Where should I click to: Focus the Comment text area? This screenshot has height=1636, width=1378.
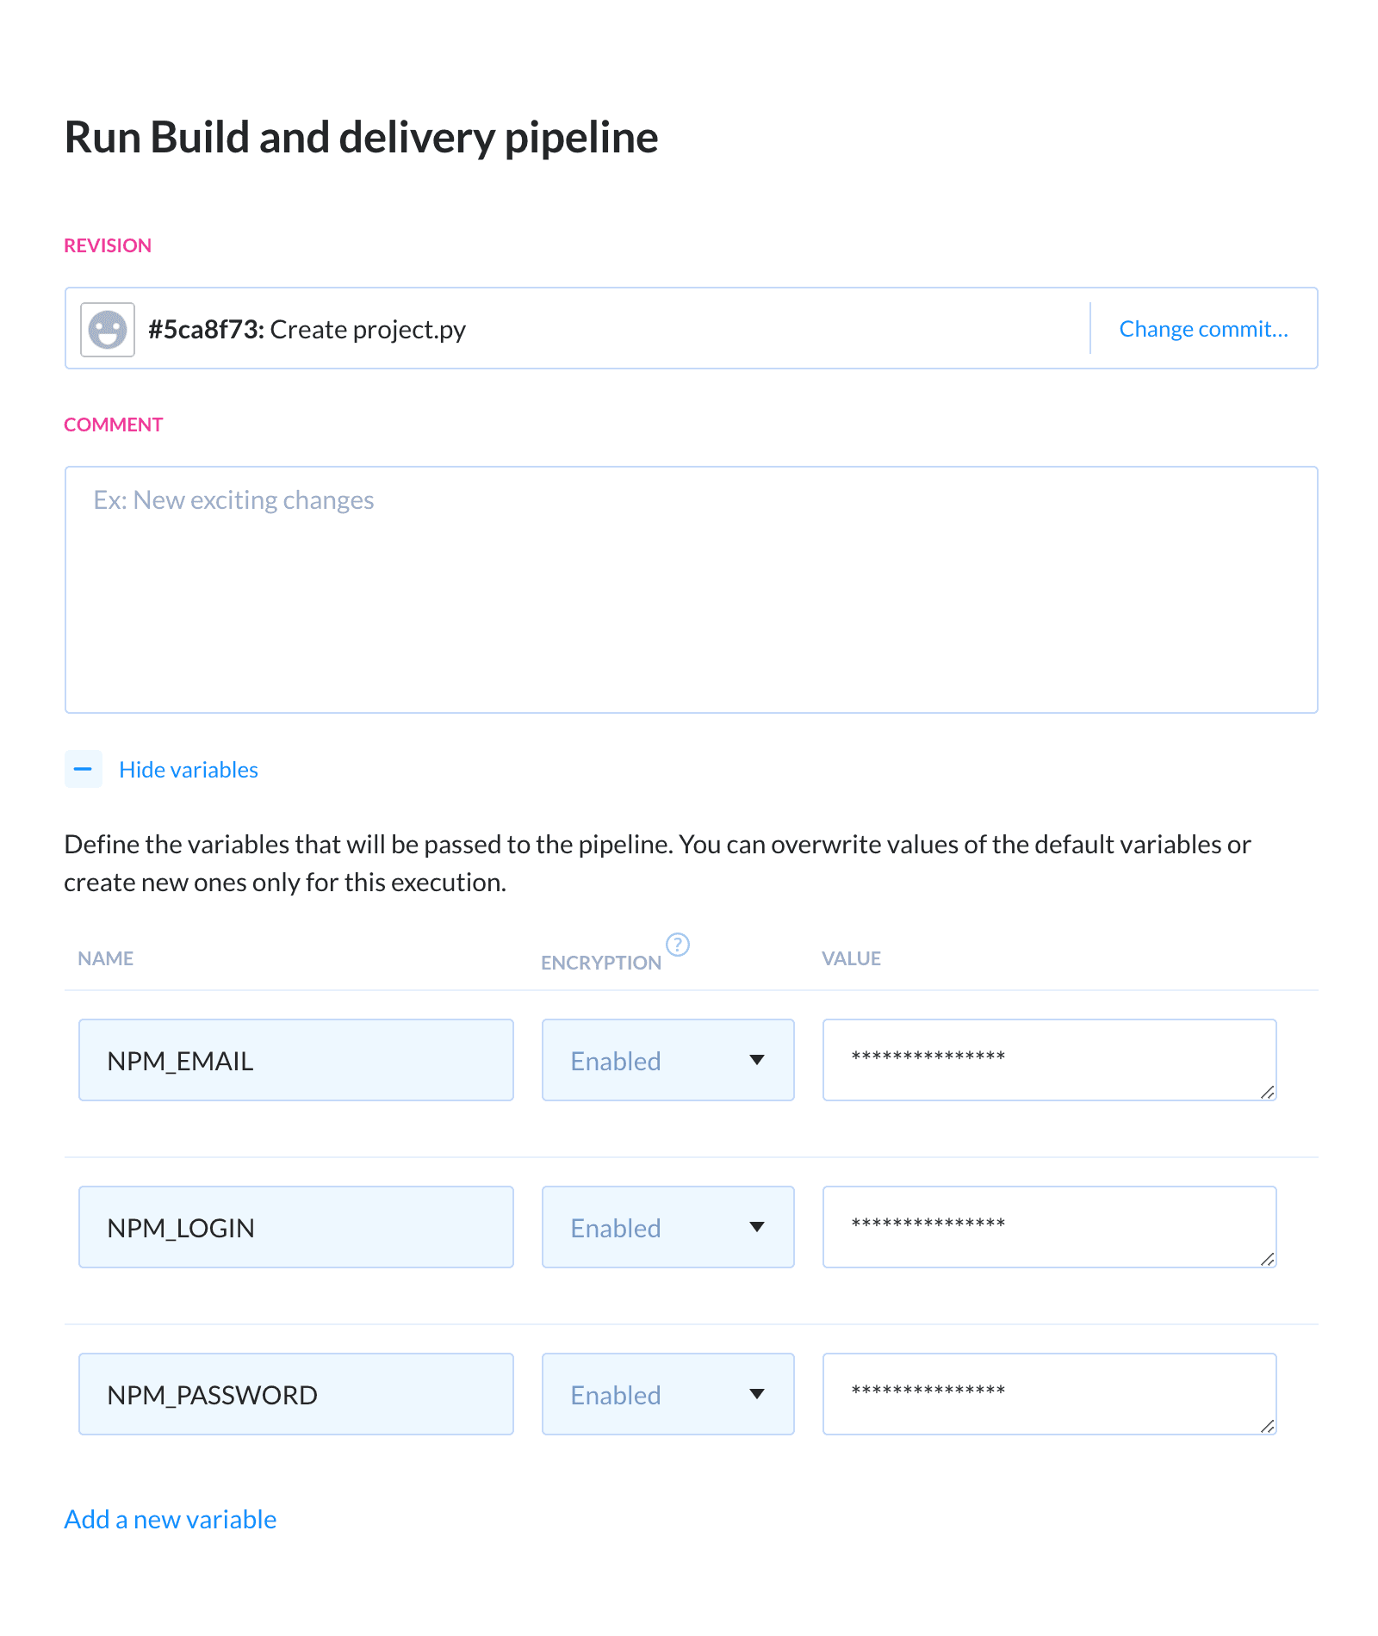click(x=691, y=590)
